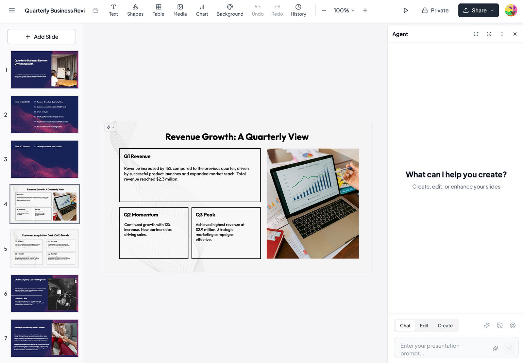Open user profile avatar
523x363 pixels.
(x=511, y=10)
